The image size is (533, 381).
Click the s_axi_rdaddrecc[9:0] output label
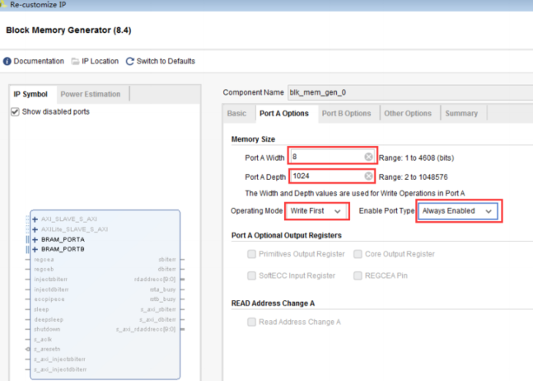[146, 329]
